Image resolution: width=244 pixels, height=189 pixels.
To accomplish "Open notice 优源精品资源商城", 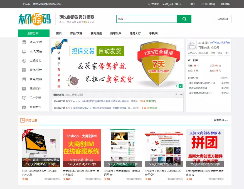I will pos(198,88).
